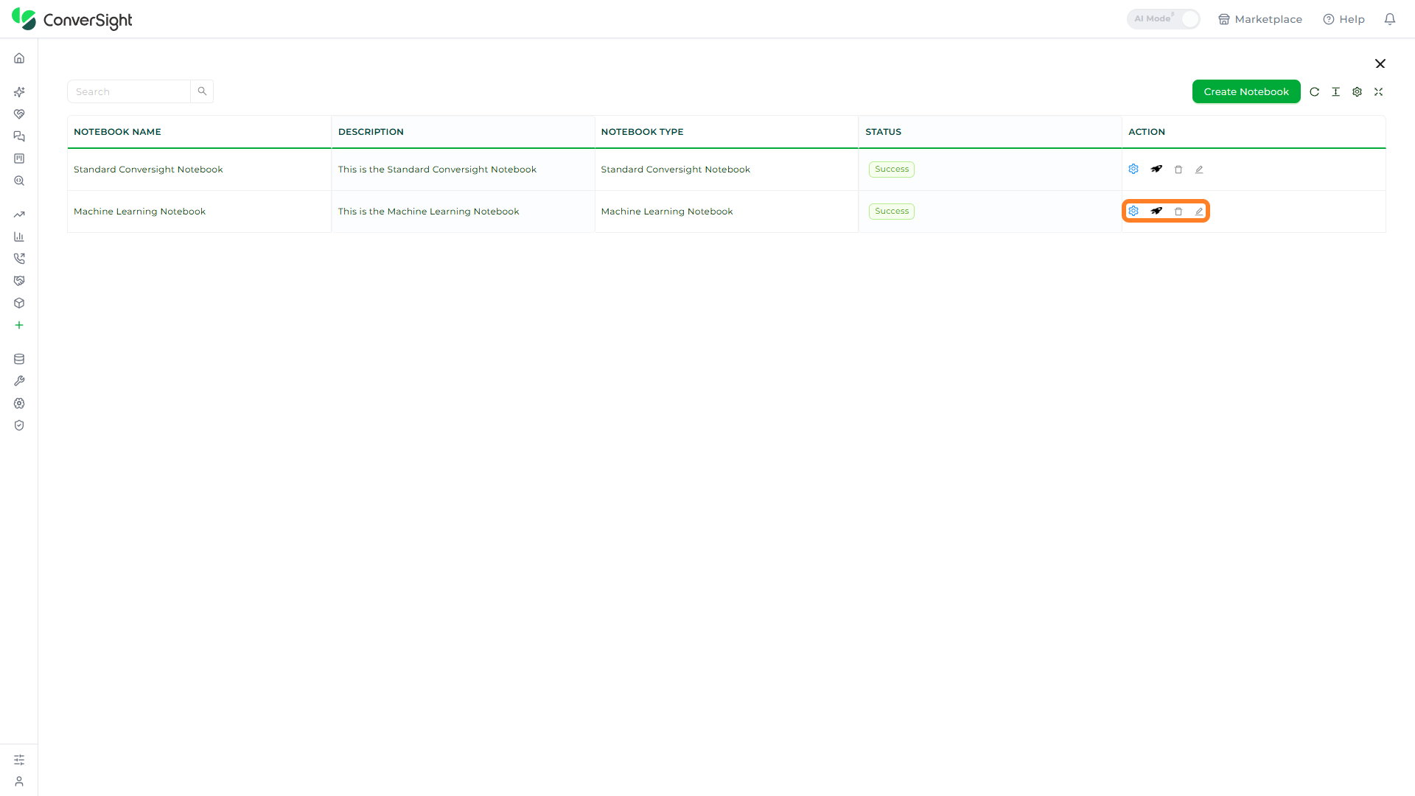Screen dimensions: 1415x796
Task: Open the database cylinder sidebar icon
Action: coord(19,359)
